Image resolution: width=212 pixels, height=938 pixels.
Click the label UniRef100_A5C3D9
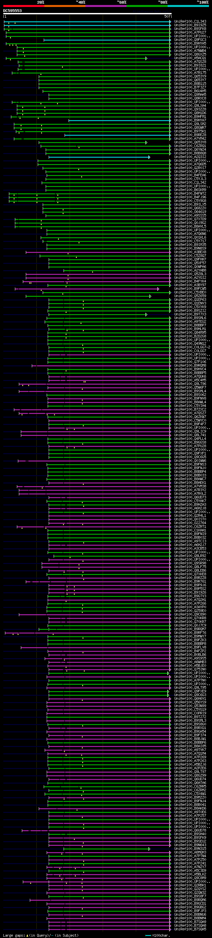tap(190, 871)
